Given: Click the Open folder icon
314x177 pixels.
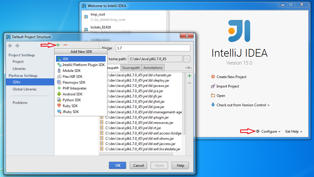Looking at the screenshot, I should (213, 95).
